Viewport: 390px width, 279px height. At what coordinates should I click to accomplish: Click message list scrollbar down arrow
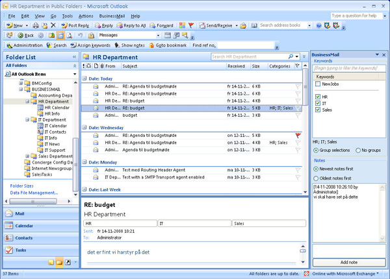(305, 192)
